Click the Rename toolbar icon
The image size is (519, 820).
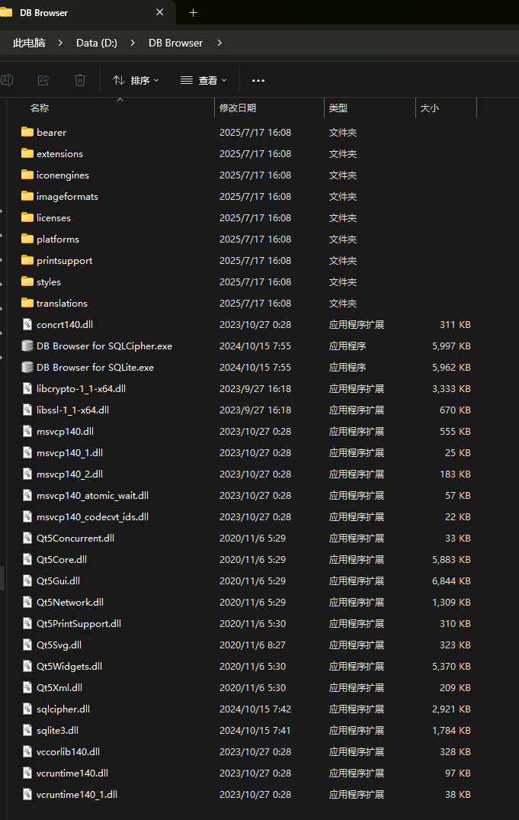point(7,80)
